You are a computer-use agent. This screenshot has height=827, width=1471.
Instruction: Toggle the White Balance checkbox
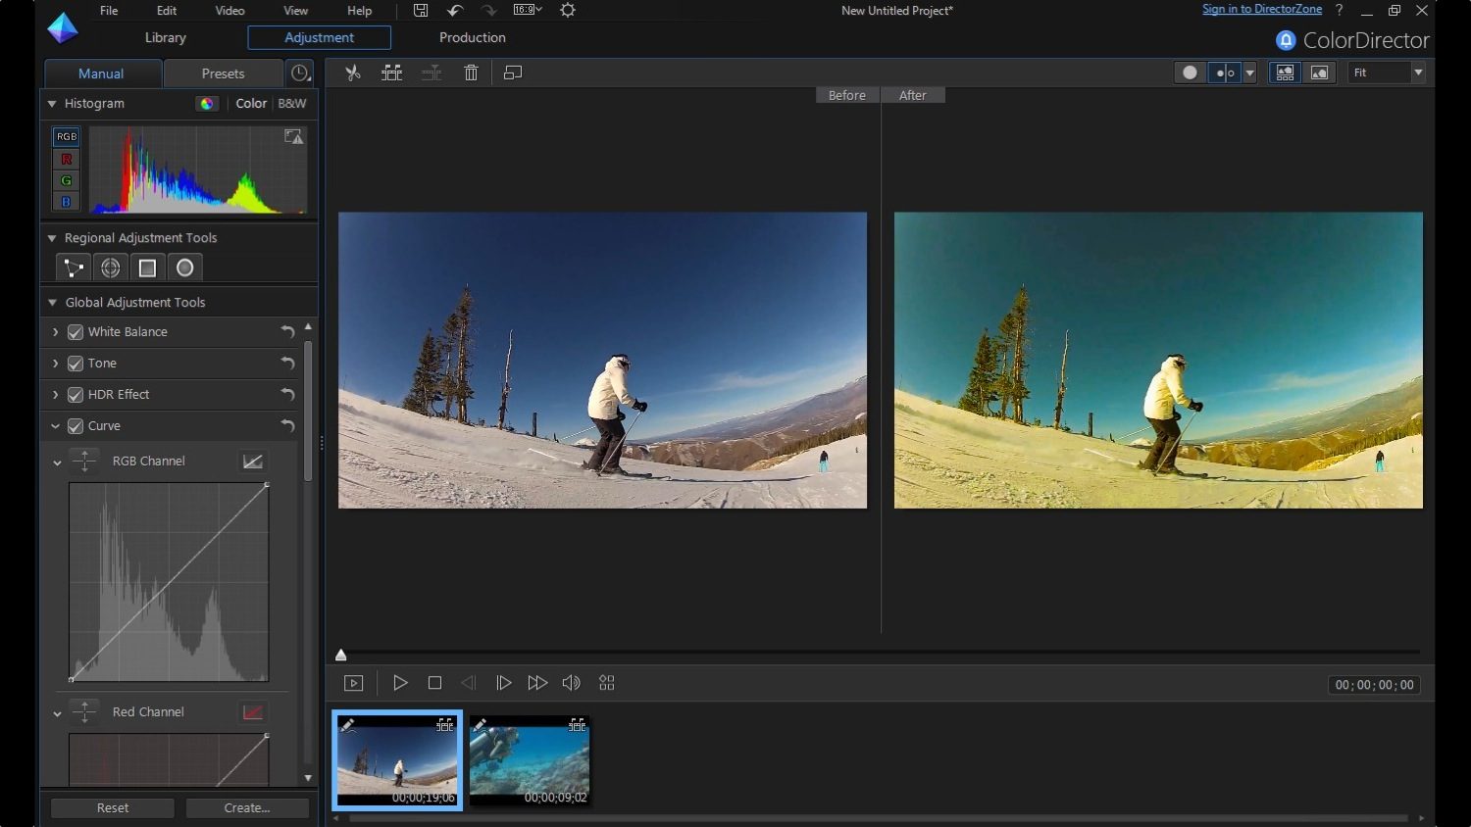click(x=76, y=332)
